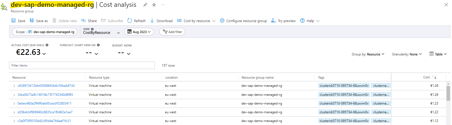Open the Group by: Resource dropdown

pos(368,54)
